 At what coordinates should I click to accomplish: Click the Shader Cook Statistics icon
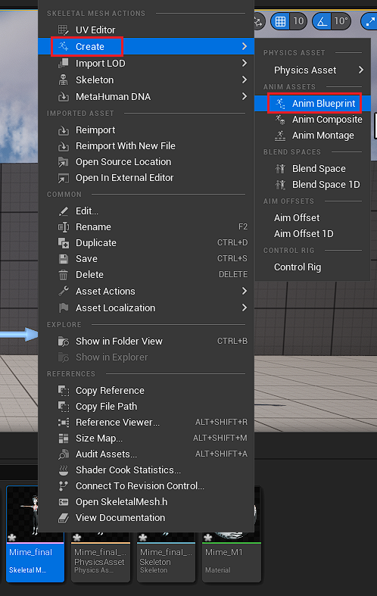pos(63,470)
